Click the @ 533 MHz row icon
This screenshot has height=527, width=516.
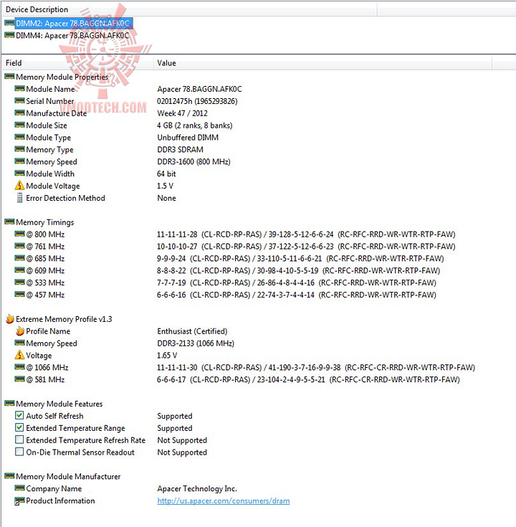pos(20,282)
